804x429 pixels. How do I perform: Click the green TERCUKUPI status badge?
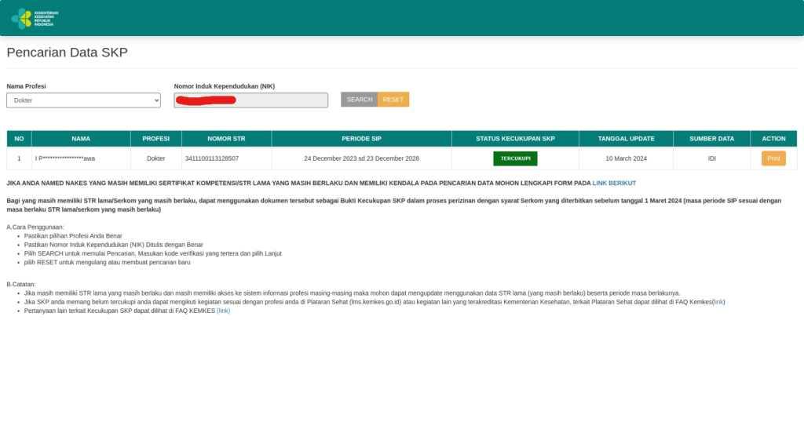click(x=515, y=158)
